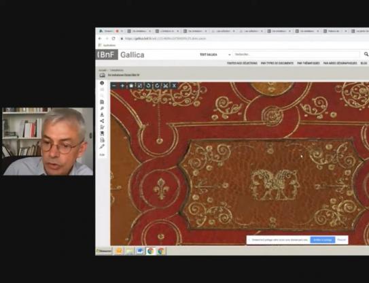Open the sidebar magnifier search icon
This screenshot has height=283, width=369.
(x=102, y=108)
